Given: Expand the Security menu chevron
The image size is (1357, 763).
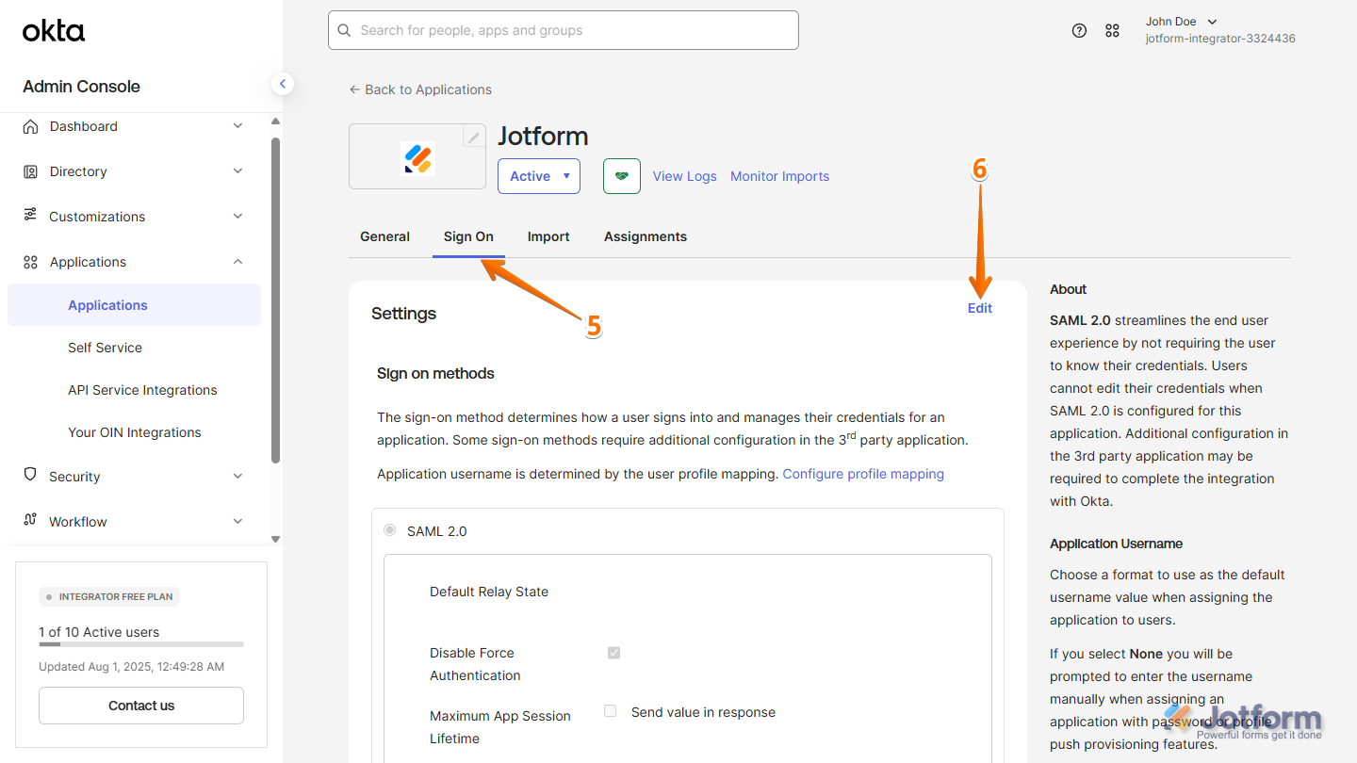Looking at the screenshot, I should coord(237,477).
